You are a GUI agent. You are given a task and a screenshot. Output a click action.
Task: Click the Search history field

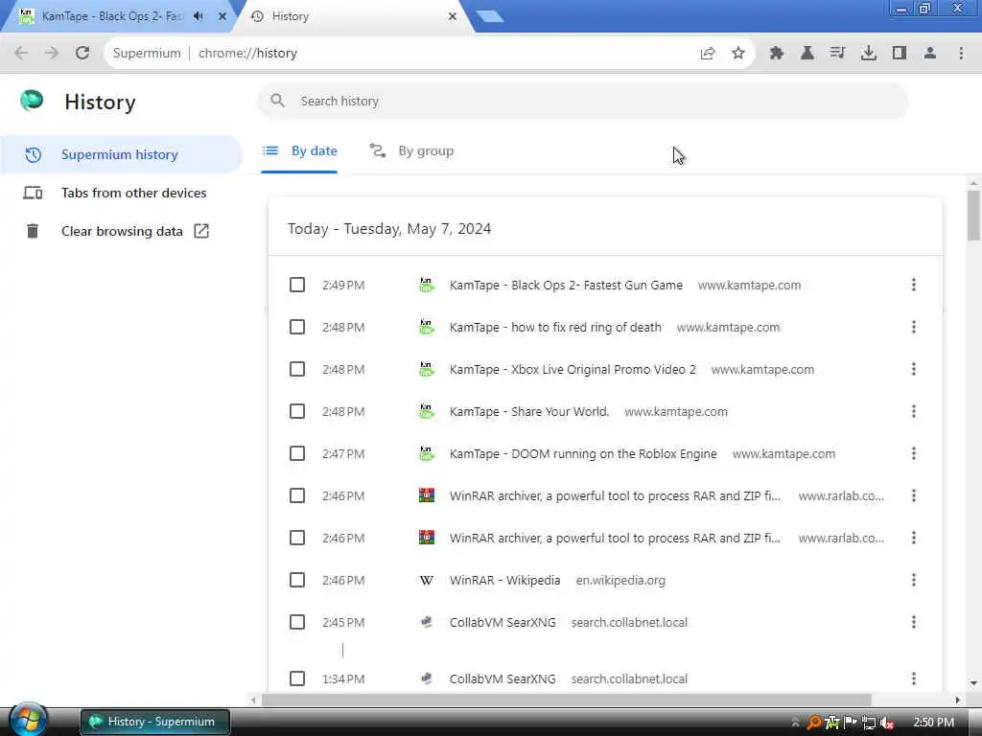(x=582, y=101)
